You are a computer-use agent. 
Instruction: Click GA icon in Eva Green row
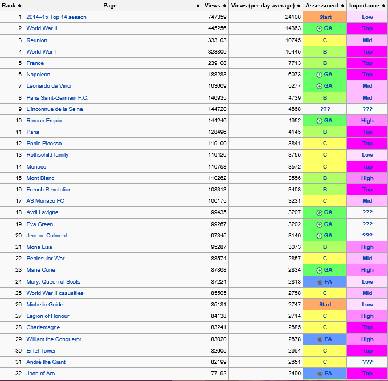(320, 224)
